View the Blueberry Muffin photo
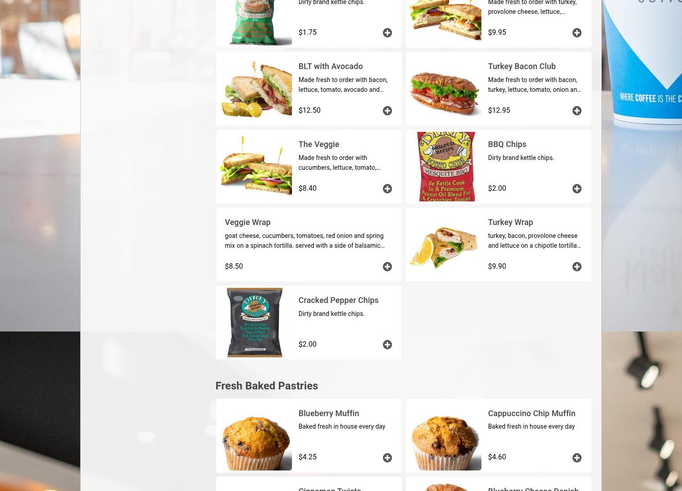Image resolution: width=682 pixels, height=491 pixels. pos(255,436)
